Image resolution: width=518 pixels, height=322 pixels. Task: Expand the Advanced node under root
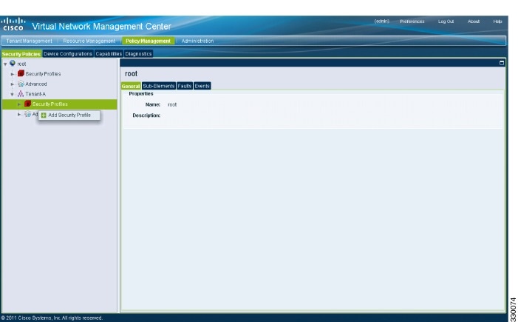click(13, 84)
